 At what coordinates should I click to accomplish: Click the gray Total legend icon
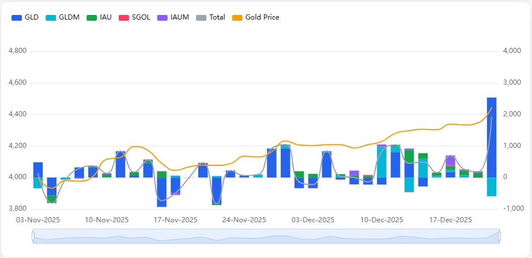point(201,17)
